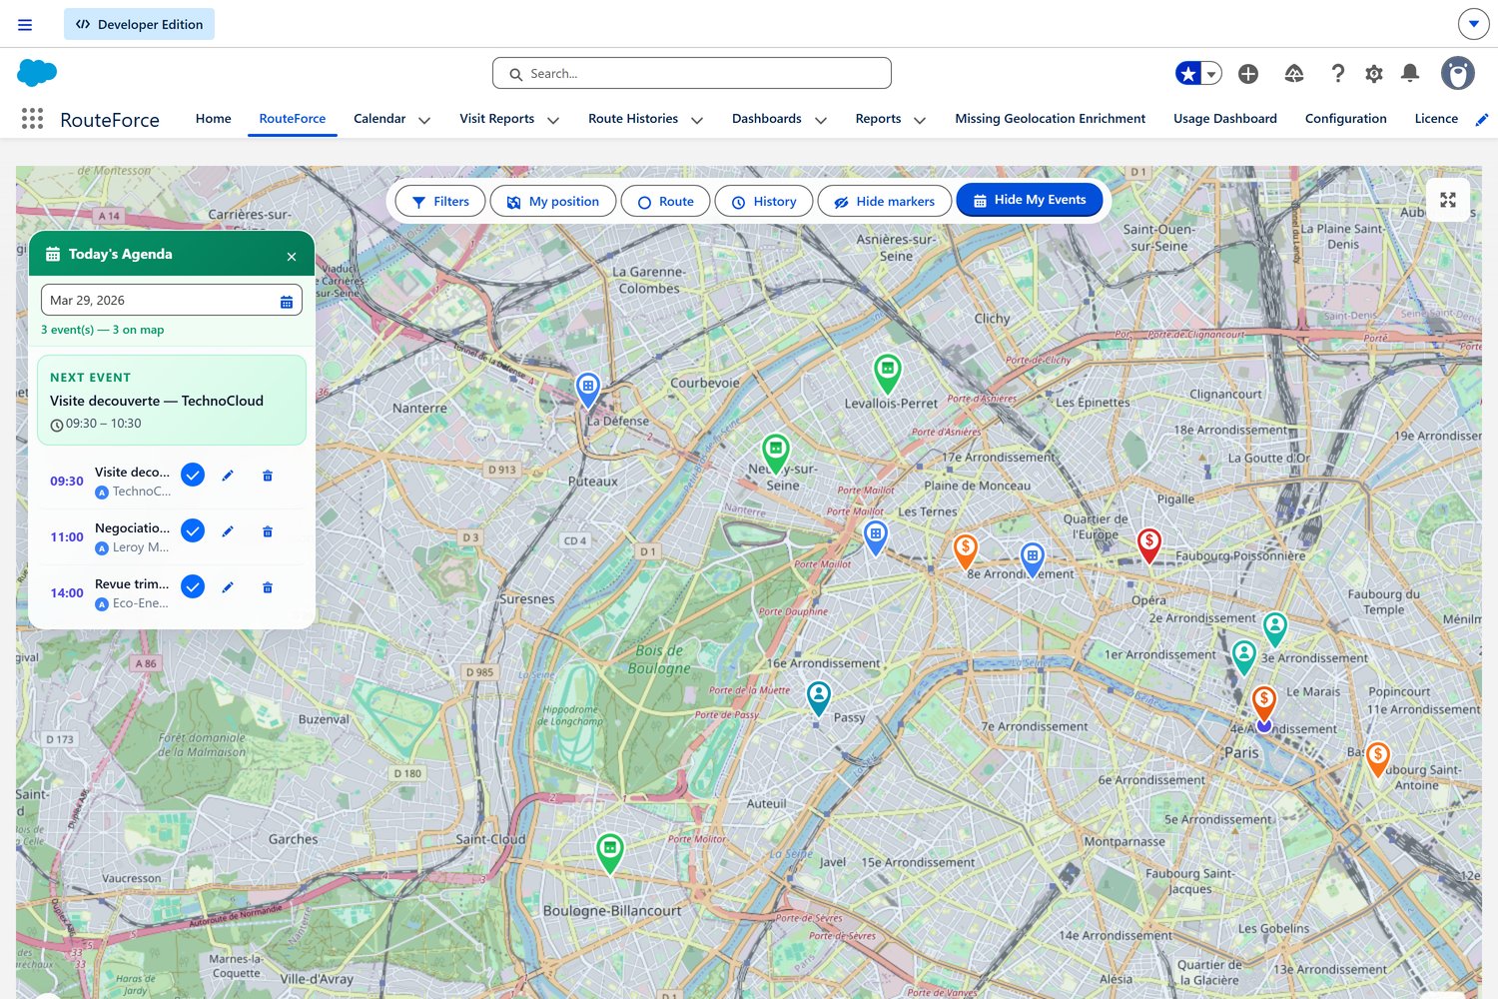Click the global create plus icon

1247,73
